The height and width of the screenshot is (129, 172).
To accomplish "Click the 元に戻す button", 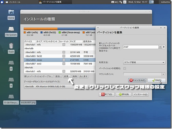I will pos(83,76).
